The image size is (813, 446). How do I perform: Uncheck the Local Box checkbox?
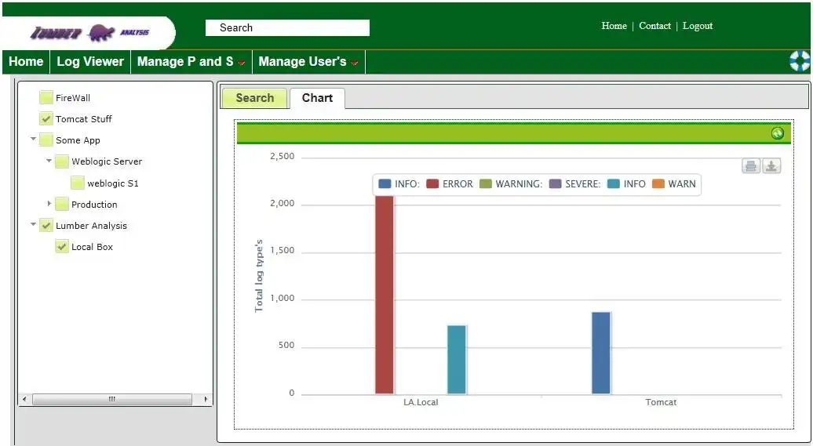pyautogui.click(x=62, y=247)
